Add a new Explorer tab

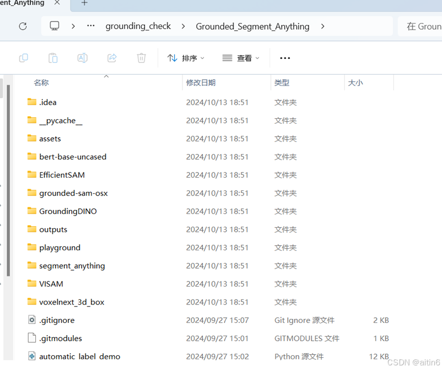pos(84,3)
